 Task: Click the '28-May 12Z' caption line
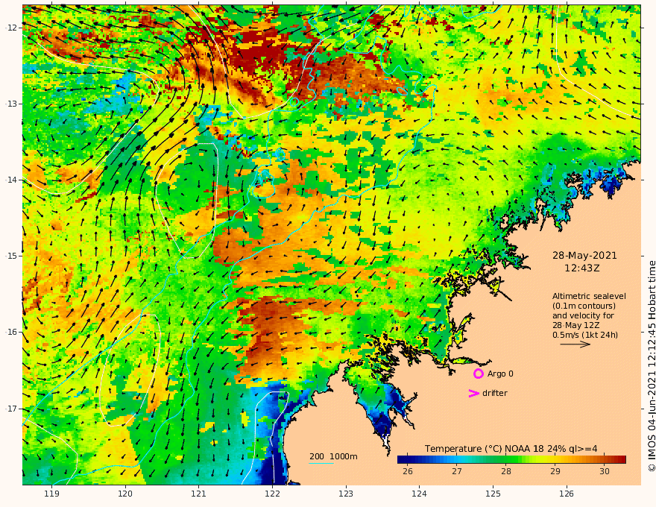point(576,326)
